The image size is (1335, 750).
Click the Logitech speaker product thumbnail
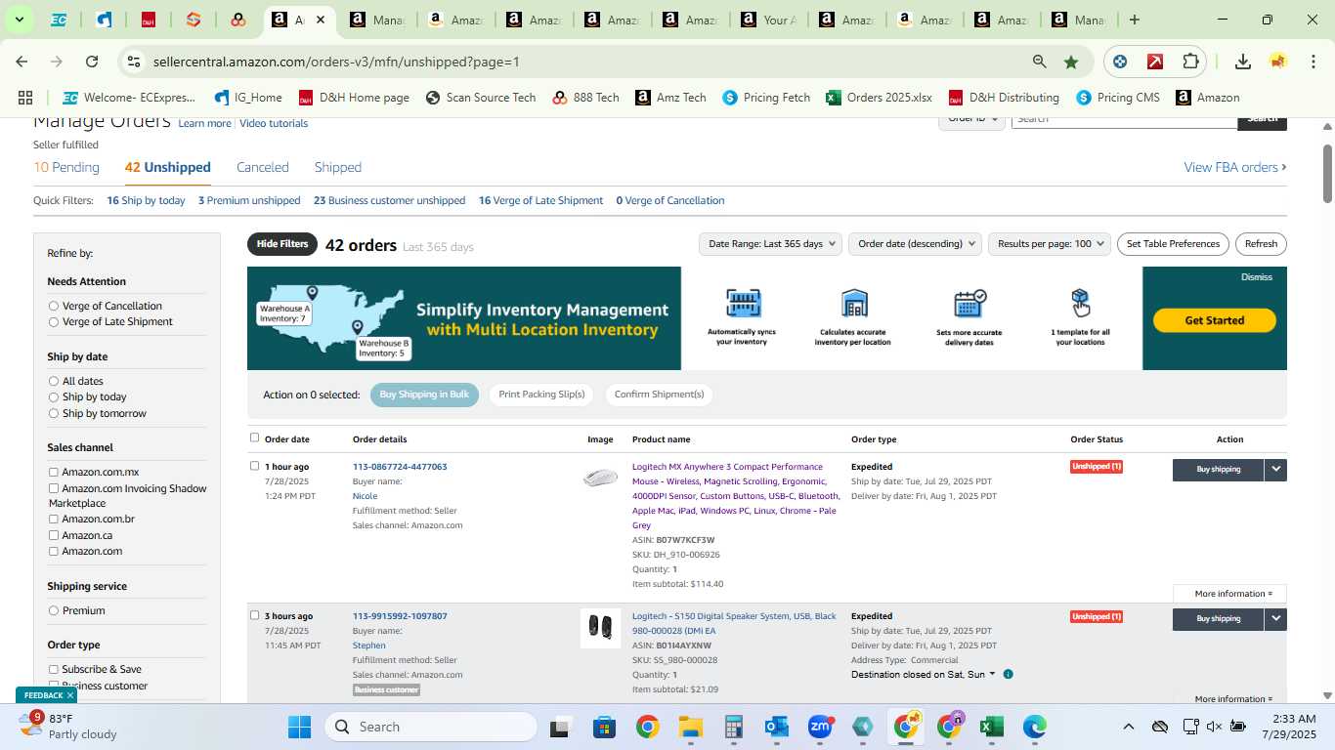pos(600,628)
